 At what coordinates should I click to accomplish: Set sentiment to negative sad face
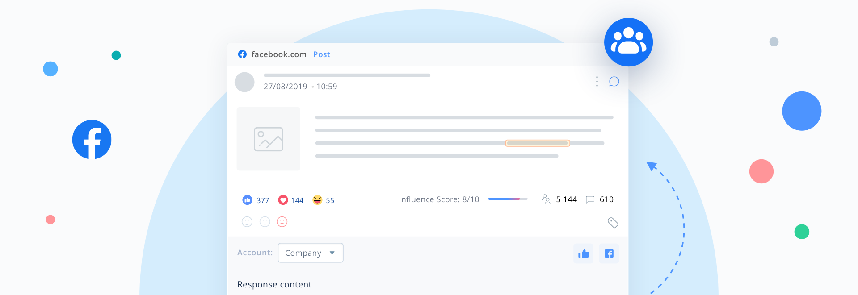coord(282,222)
